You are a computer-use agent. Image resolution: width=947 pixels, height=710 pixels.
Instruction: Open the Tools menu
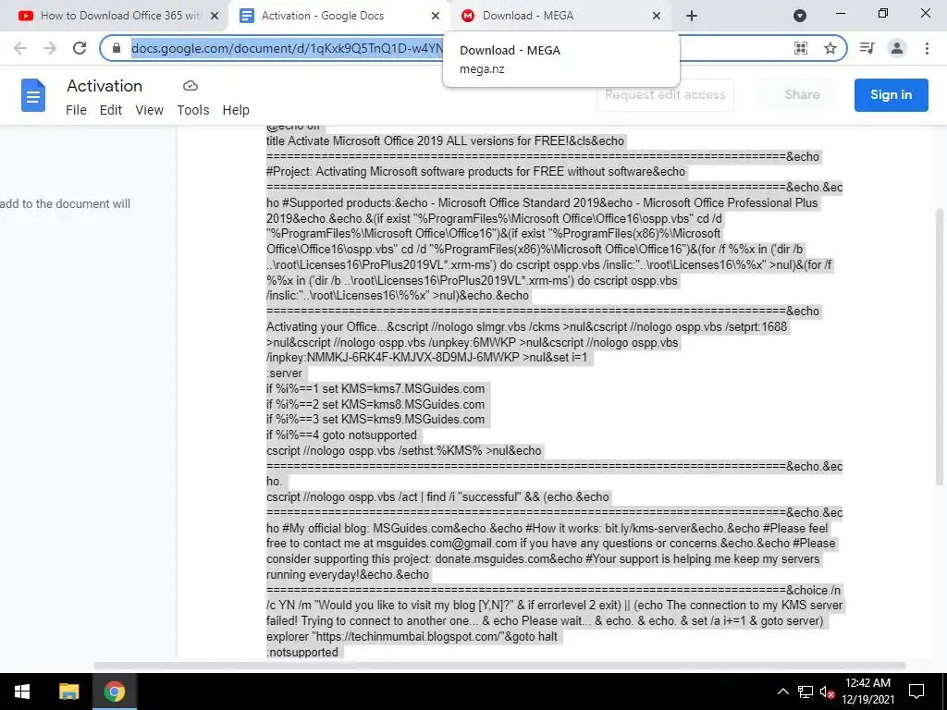(193, 110)
